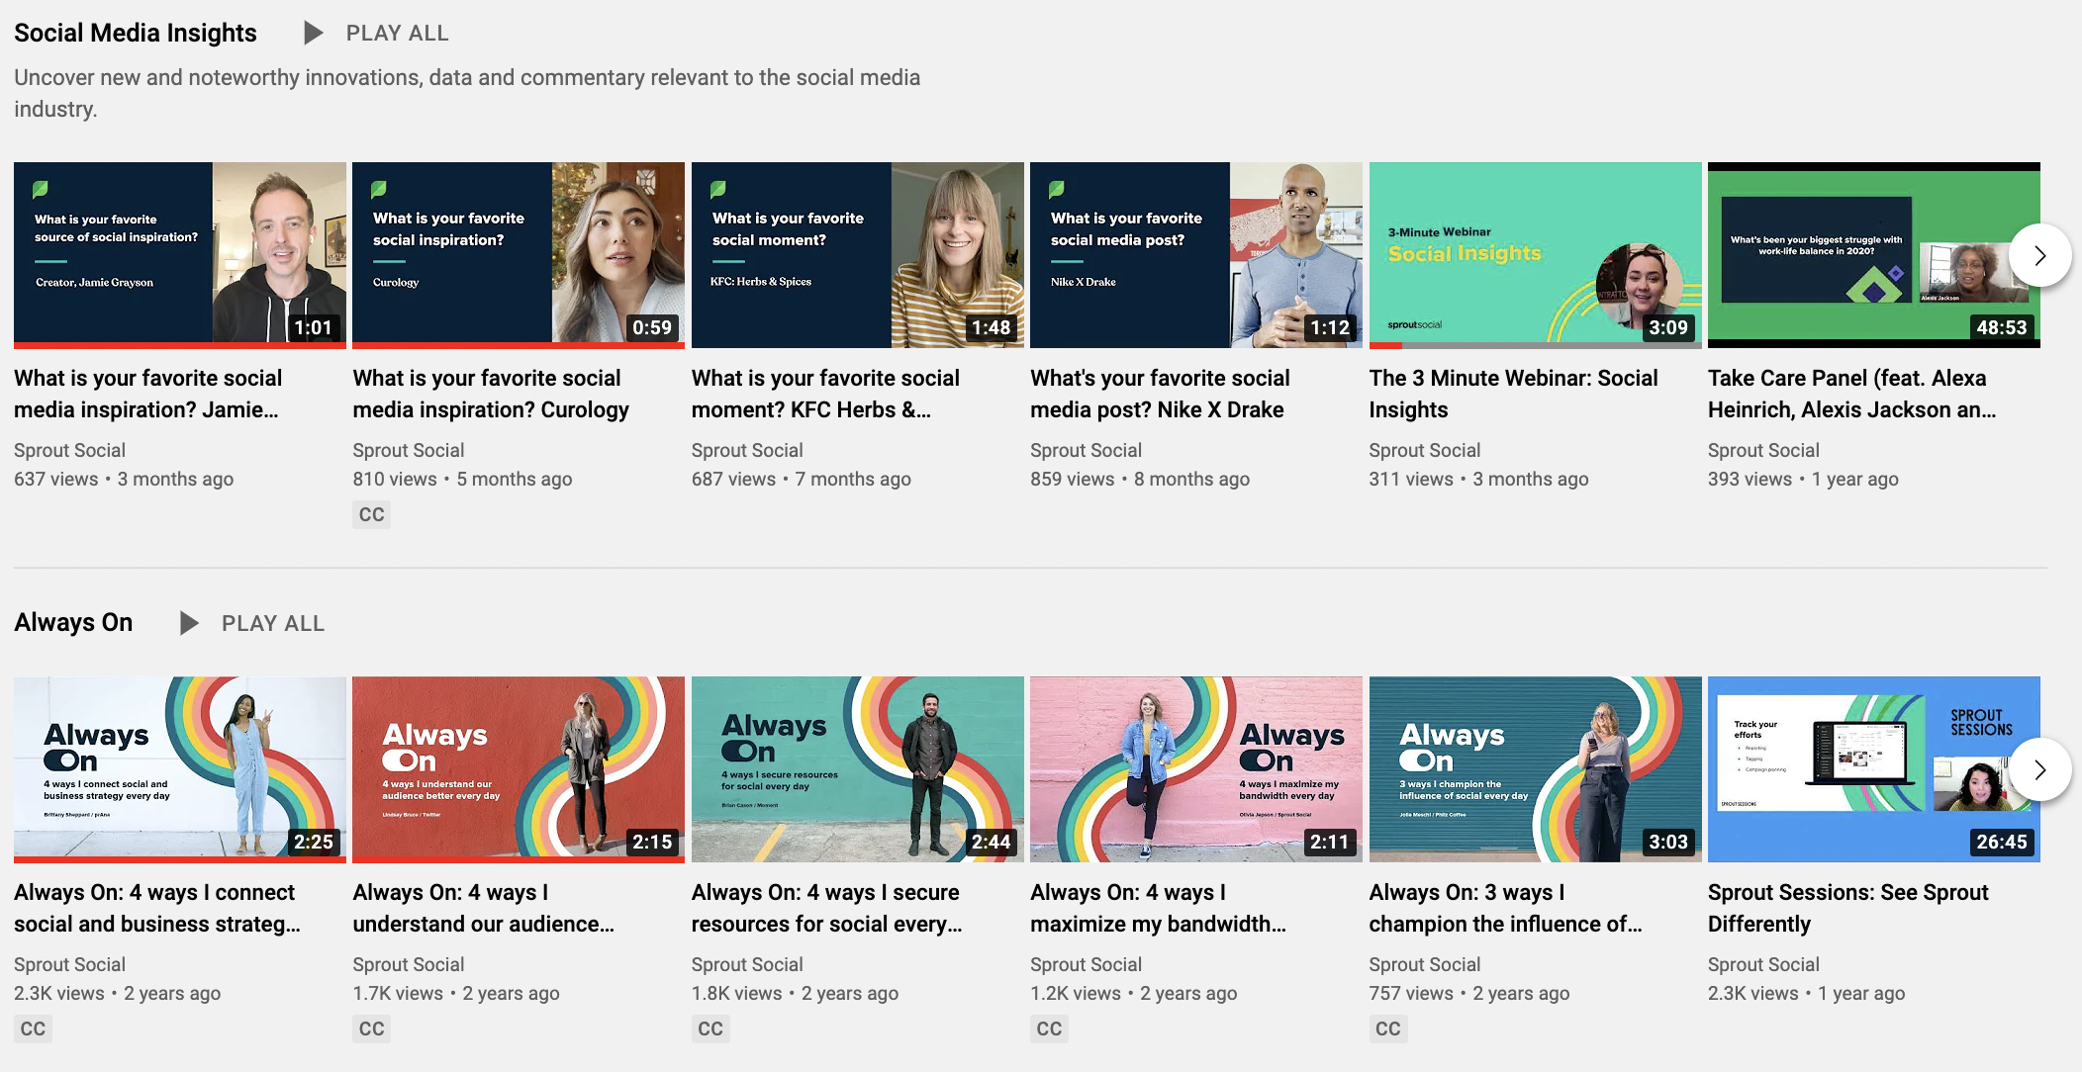The height and width of the screenshot is (1072, 2082).
Task: Click CC badge under maximize my bandwidth video
Action: coord(1049,1028)
